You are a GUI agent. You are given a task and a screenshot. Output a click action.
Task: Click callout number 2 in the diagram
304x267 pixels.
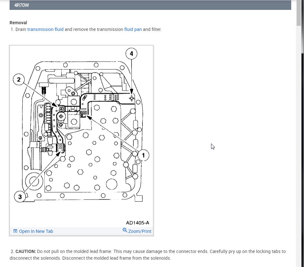19,79
